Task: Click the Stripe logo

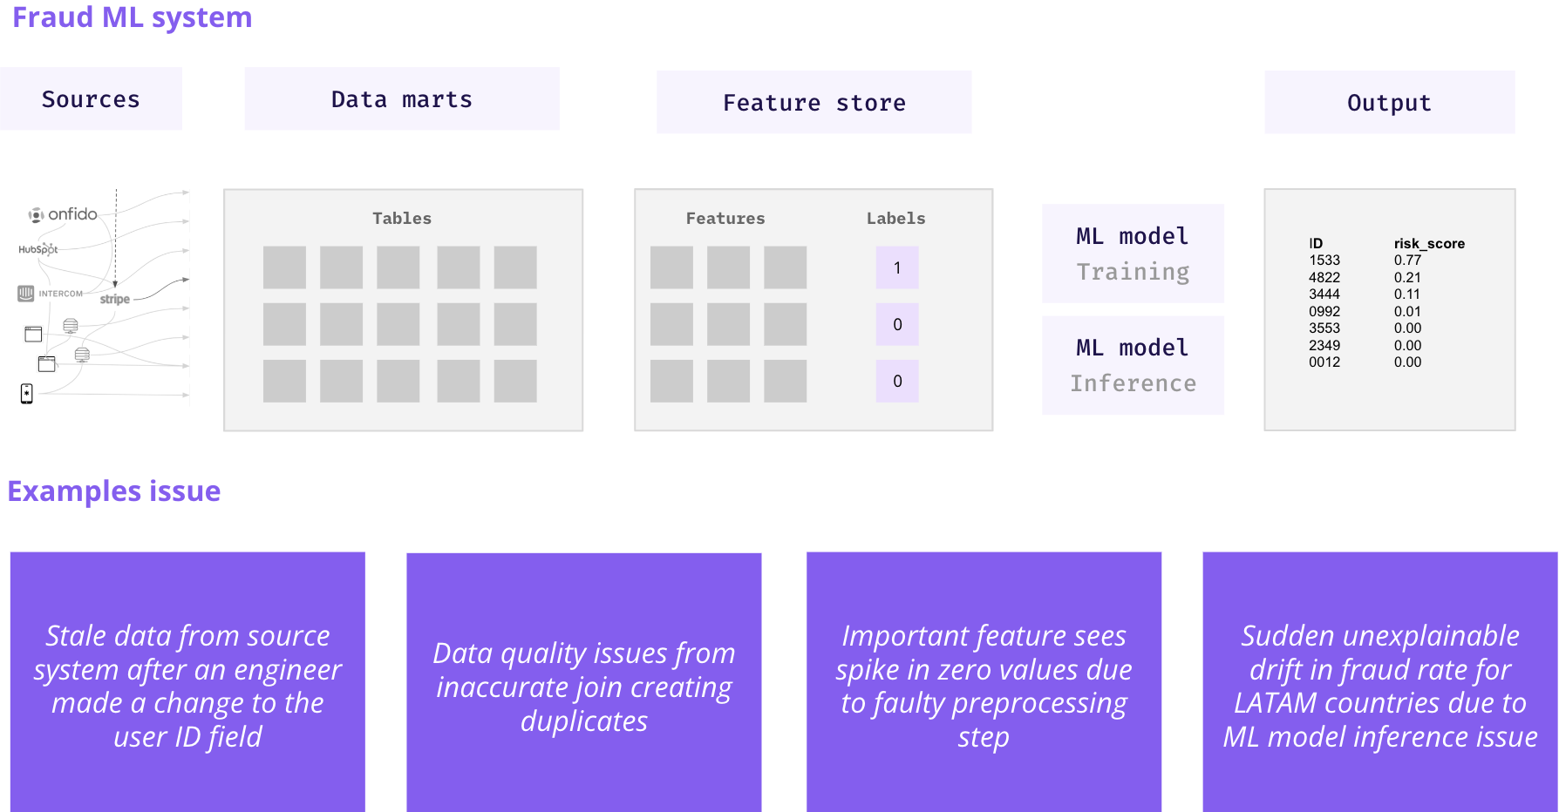Action: pos(115,299)
